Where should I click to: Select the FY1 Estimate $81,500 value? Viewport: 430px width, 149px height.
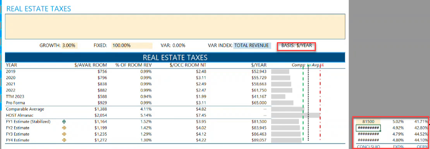(259, 121)
